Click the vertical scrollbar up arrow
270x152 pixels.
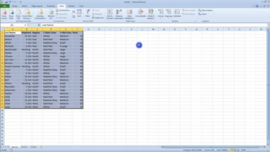tap(268, 30)
